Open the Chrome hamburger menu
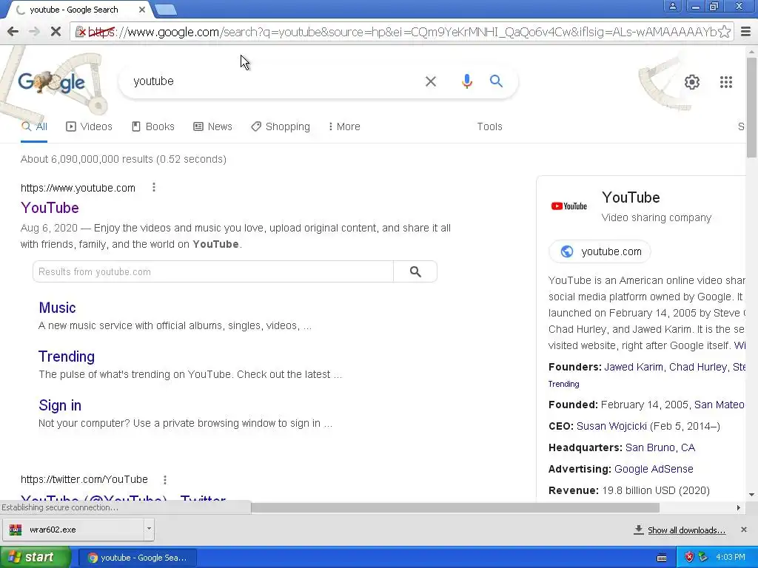The height and width of the screenshot is (568, 758). coord(746,32)
